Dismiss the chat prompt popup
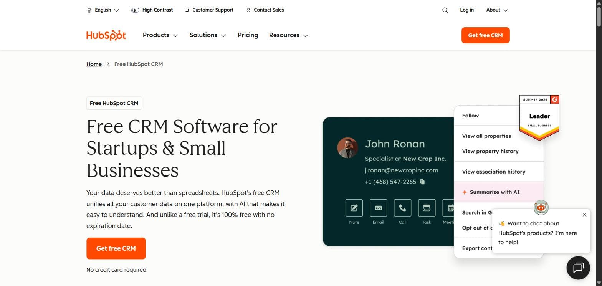Screen dimensions: 602x286 point(584,215)
